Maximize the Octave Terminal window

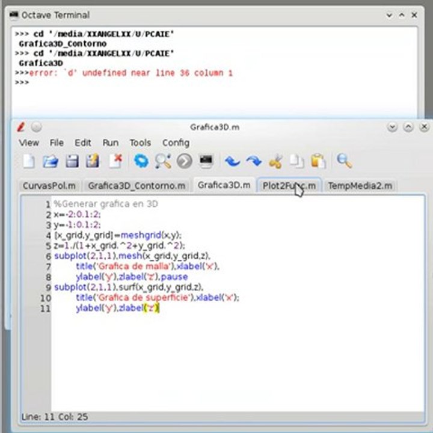point(402,15)
